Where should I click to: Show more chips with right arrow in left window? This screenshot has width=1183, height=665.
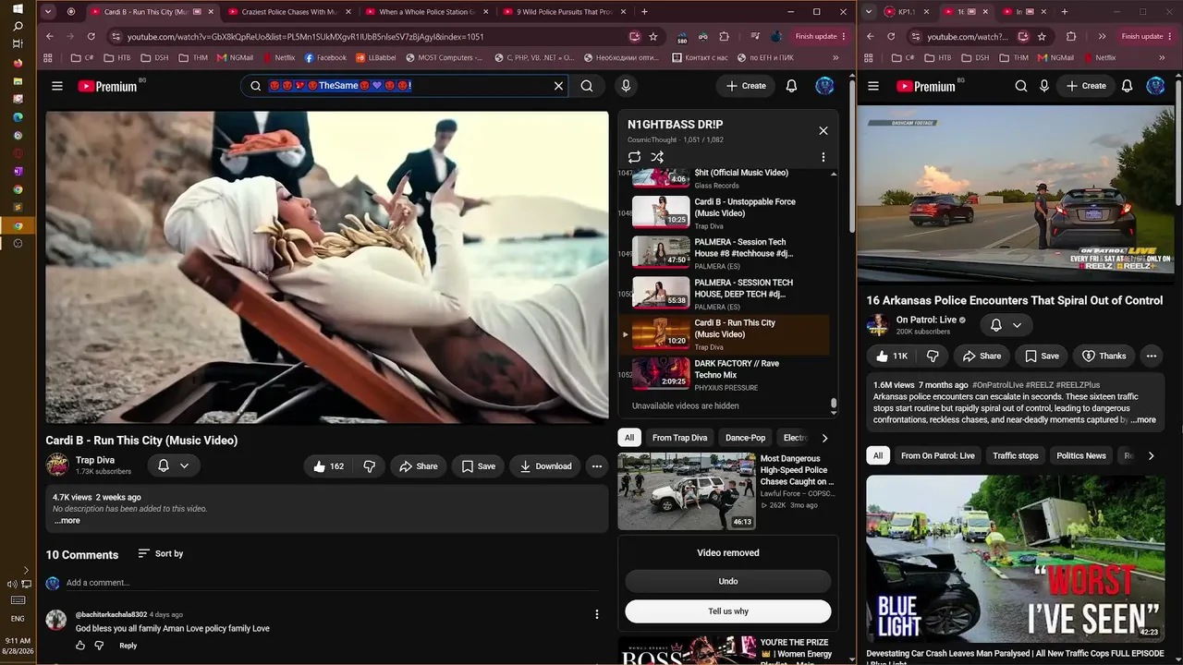coord(824,438)
